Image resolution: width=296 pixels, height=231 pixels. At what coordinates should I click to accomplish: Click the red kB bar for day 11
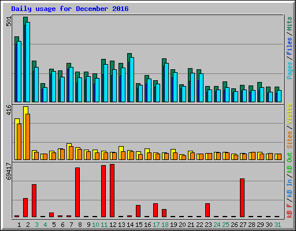[103, 191]
